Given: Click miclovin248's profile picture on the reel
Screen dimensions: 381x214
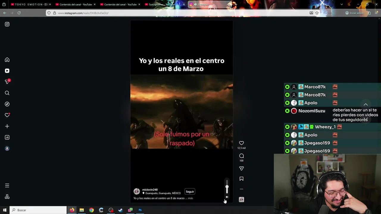Looking at the screenshot, I should [137, 191].
